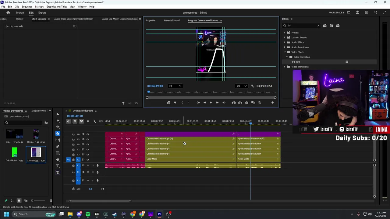Click the 32-bit Color effects filter icon

[331, 26]
